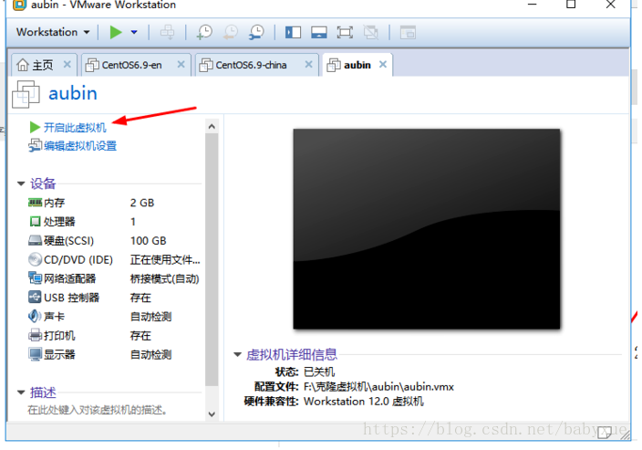Toggle the library sidebar view icon
The width and height of the screenshot is (642, 450).
point(293,32)
